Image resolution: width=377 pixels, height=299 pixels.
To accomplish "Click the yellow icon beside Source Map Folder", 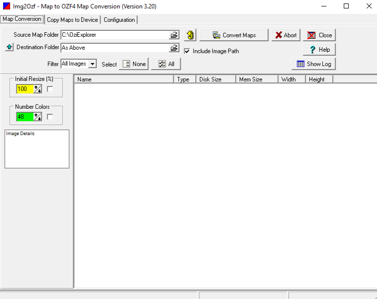I will (190, 35).
